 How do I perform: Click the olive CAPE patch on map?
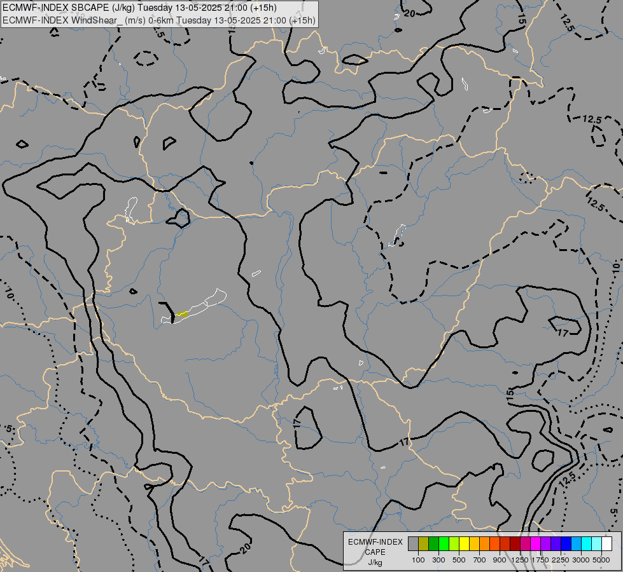point(182,314)
